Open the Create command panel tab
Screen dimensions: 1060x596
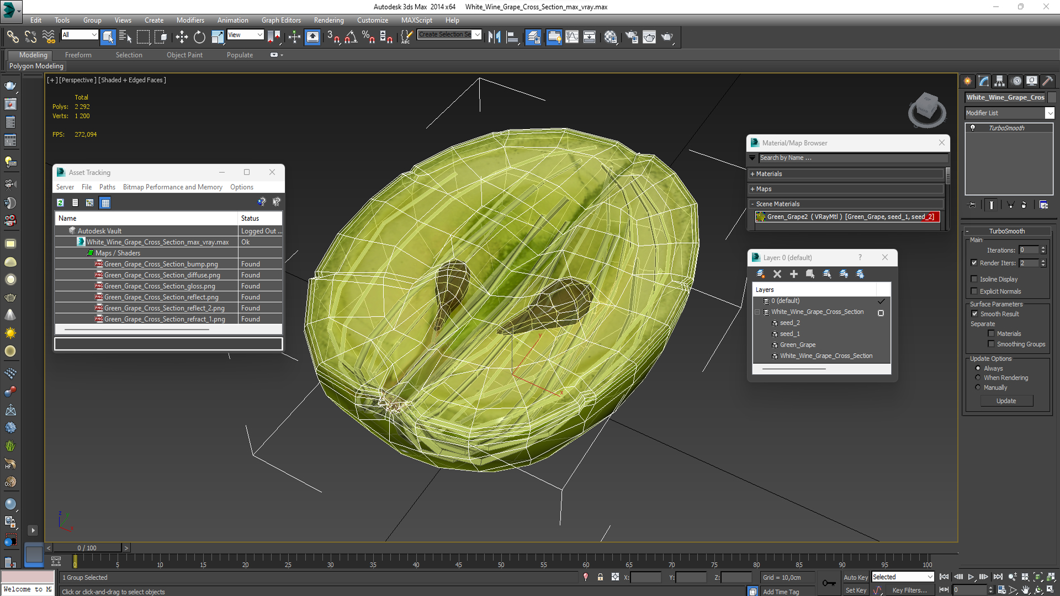(968, 81)
